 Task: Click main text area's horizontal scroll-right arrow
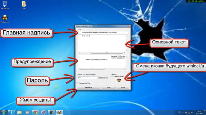(125, 53)
